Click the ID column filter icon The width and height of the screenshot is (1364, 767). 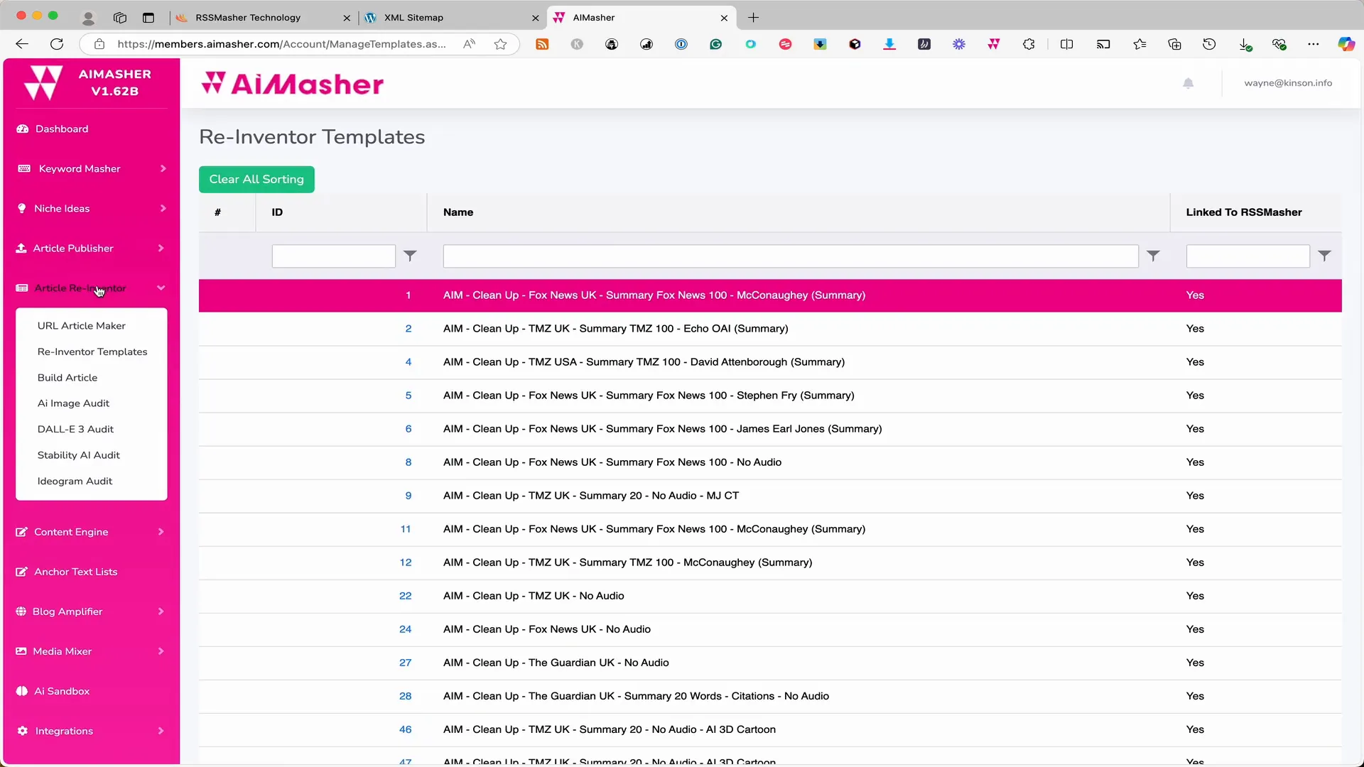tap(410, 256)
